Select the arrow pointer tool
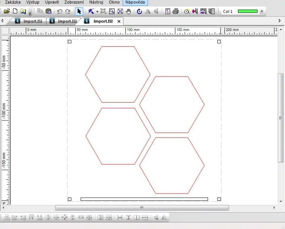285x229 pixels. pyautogui.click(x=79, y=11)
